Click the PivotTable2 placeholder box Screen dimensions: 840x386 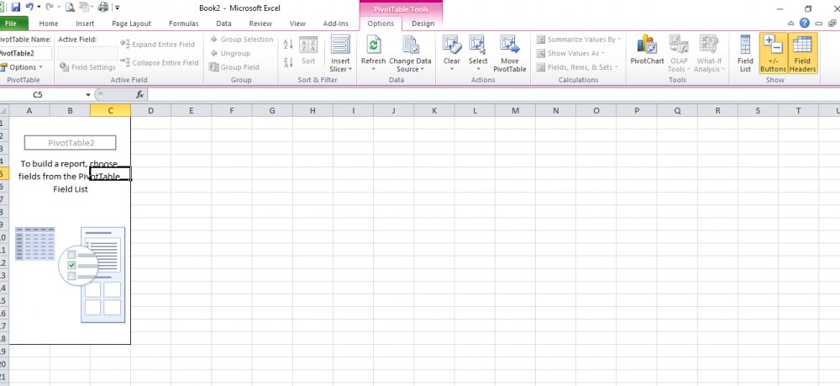coord(71,143)
